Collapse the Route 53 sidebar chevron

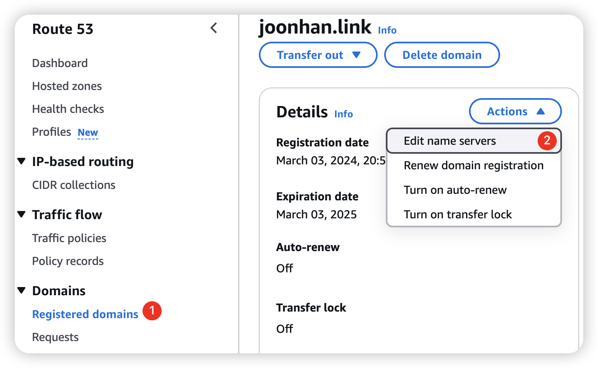click(213, 28)
